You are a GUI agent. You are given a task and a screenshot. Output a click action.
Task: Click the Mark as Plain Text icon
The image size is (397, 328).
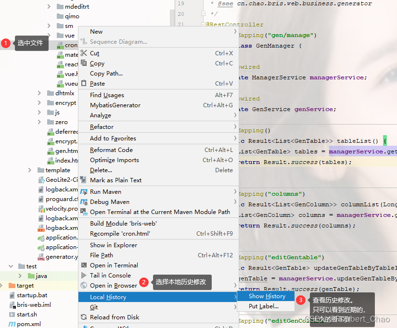(83, 180)
